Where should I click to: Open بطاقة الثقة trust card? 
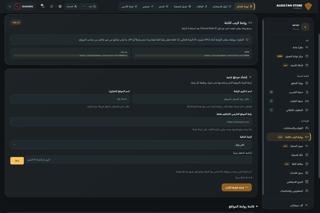click(x=289, y=164)
